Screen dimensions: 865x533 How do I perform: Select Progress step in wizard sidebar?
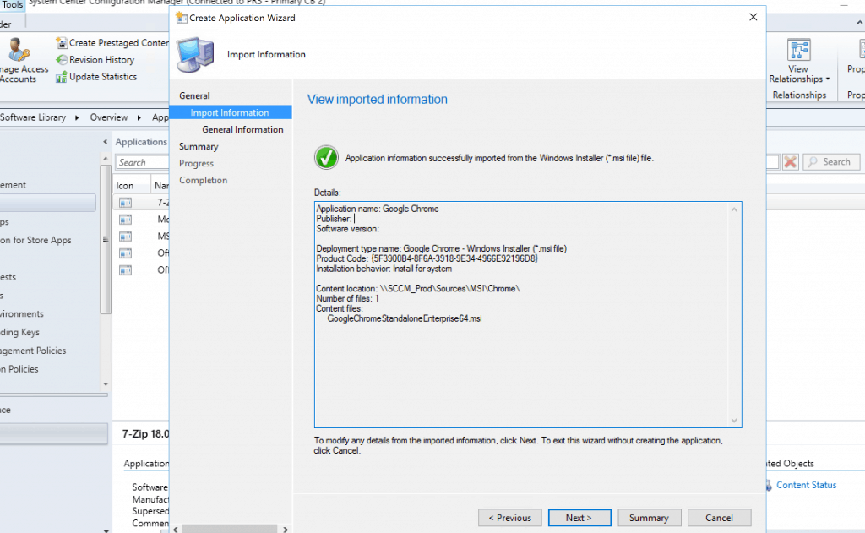point(196,163)
